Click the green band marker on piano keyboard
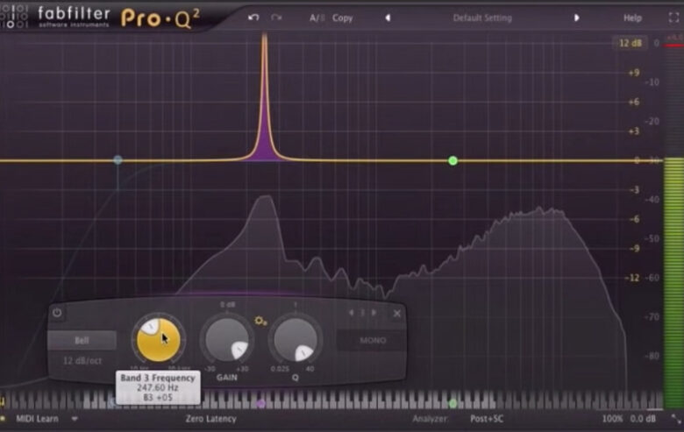The height and width of the screenshot is (432, 684). pyautogui.click(x=452, y=404)
